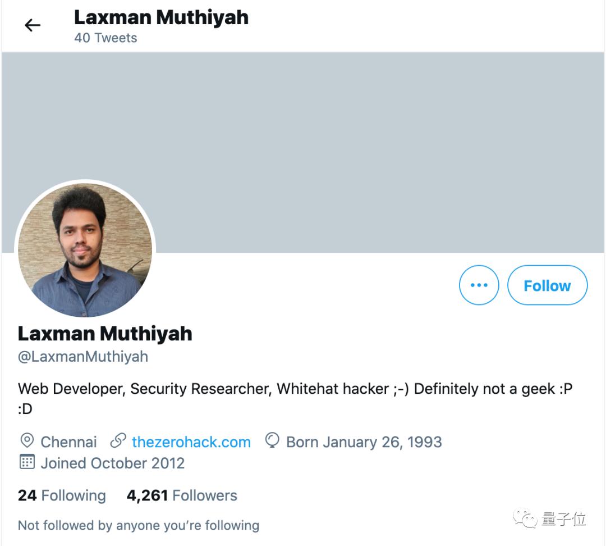Follow Laxman Muthiyah
Screen dimensions: 606x546
point(547,285)
